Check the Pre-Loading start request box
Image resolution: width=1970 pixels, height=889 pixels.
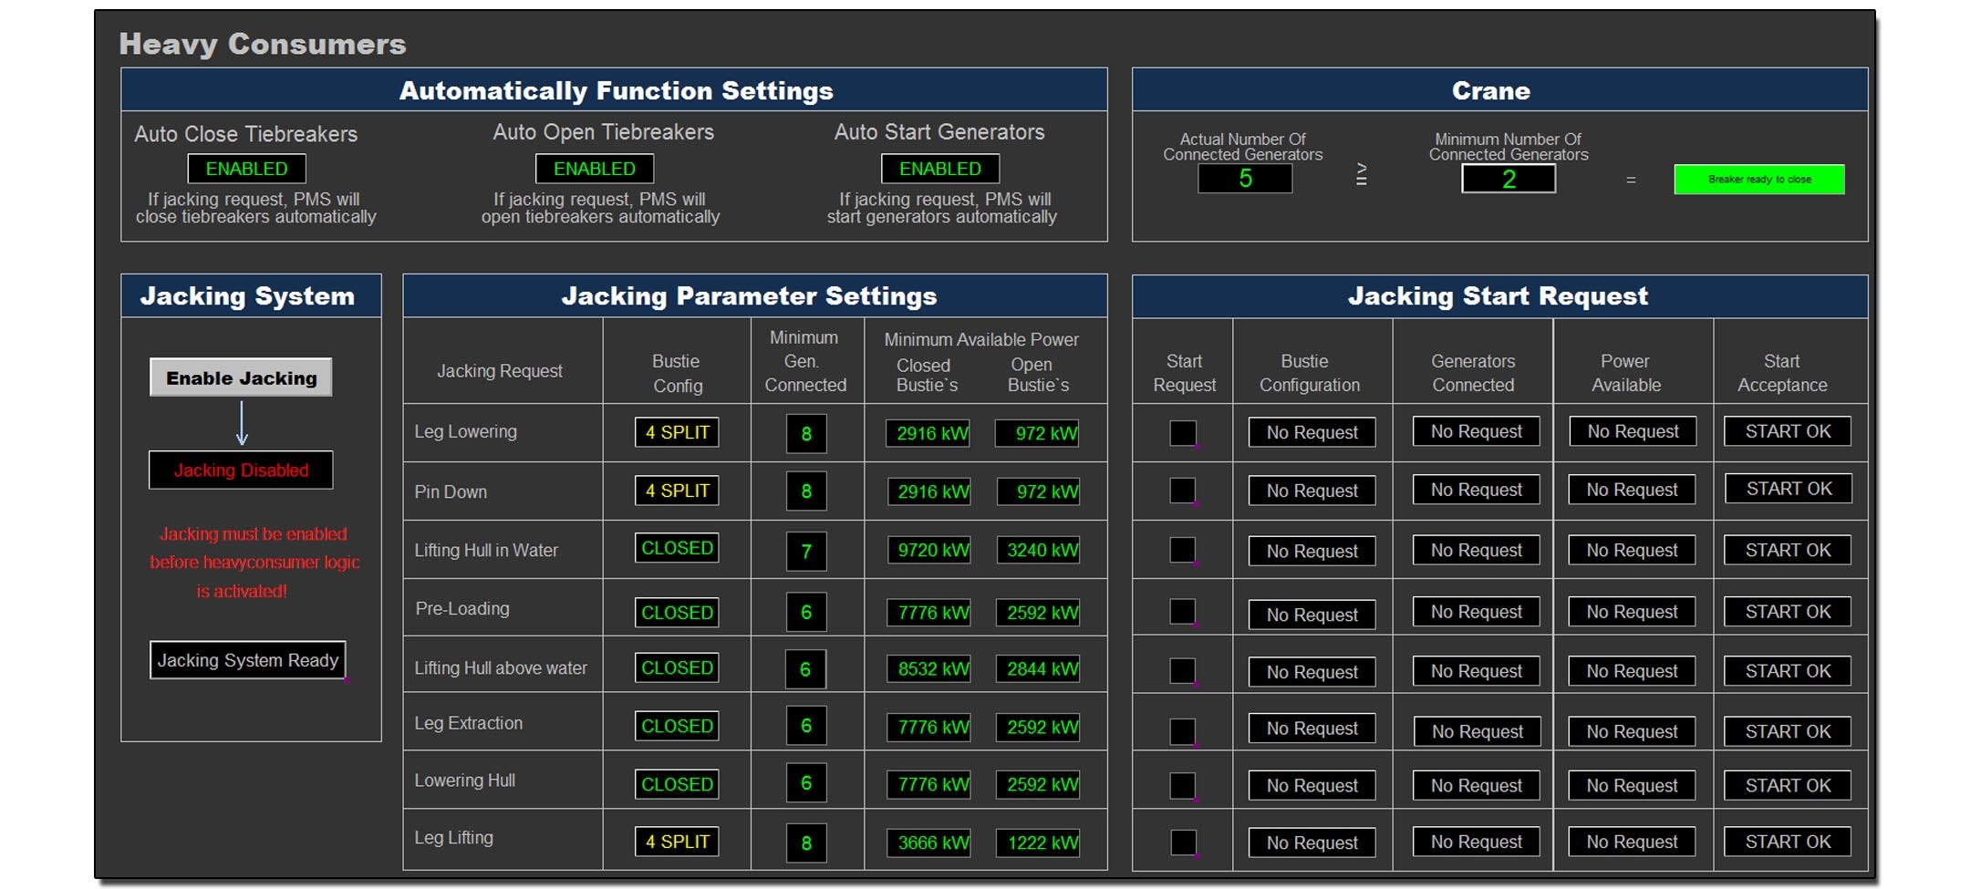[x=1183, y=612]
